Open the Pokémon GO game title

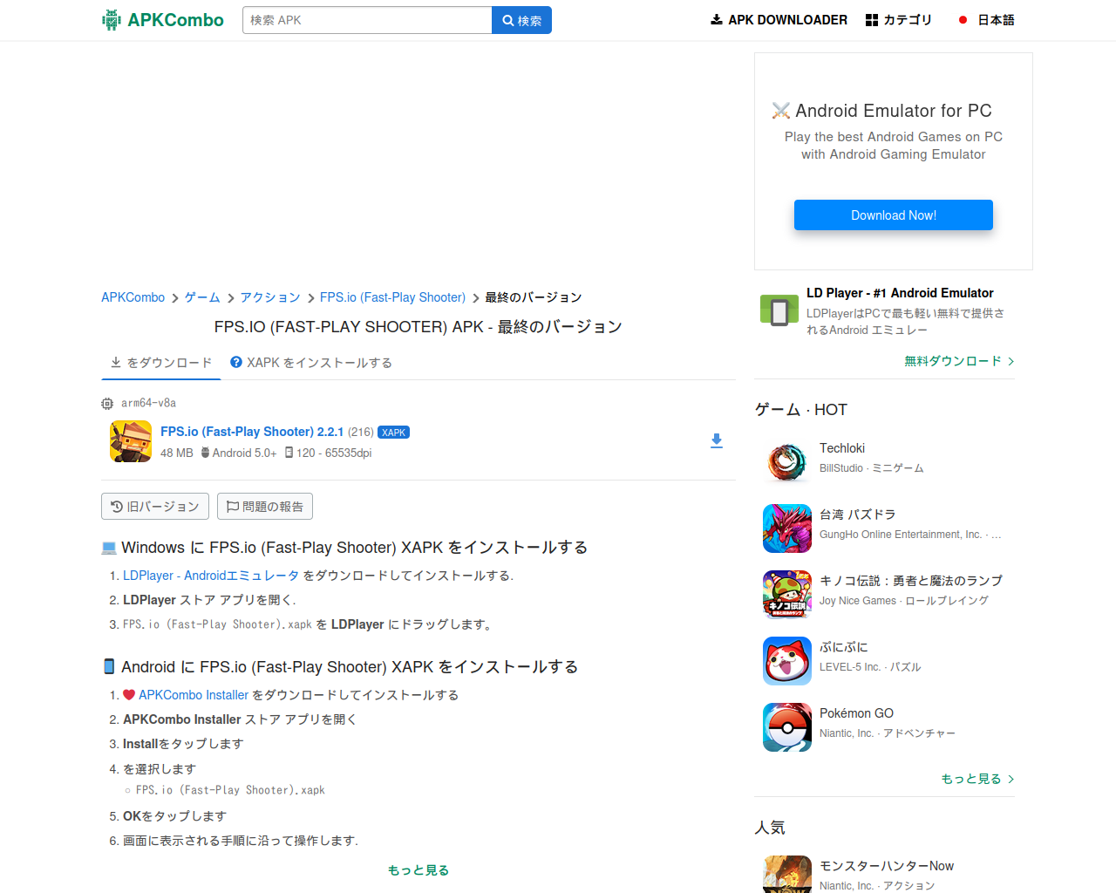click(x=856, y=713)
